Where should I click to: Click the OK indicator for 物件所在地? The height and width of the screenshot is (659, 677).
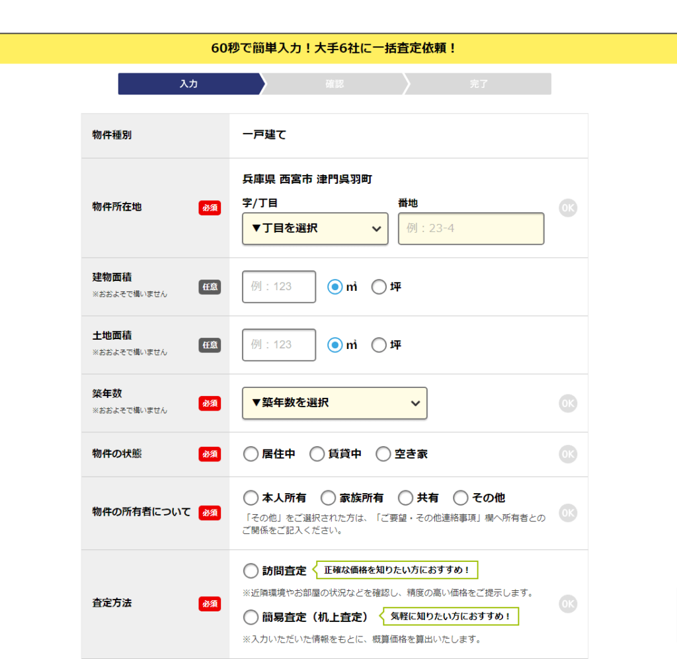pos(568,208)
